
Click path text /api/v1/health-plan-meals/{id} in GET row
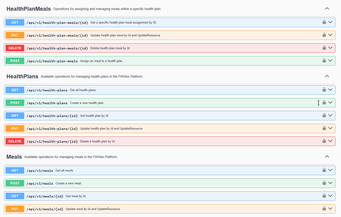coord(57,23)
